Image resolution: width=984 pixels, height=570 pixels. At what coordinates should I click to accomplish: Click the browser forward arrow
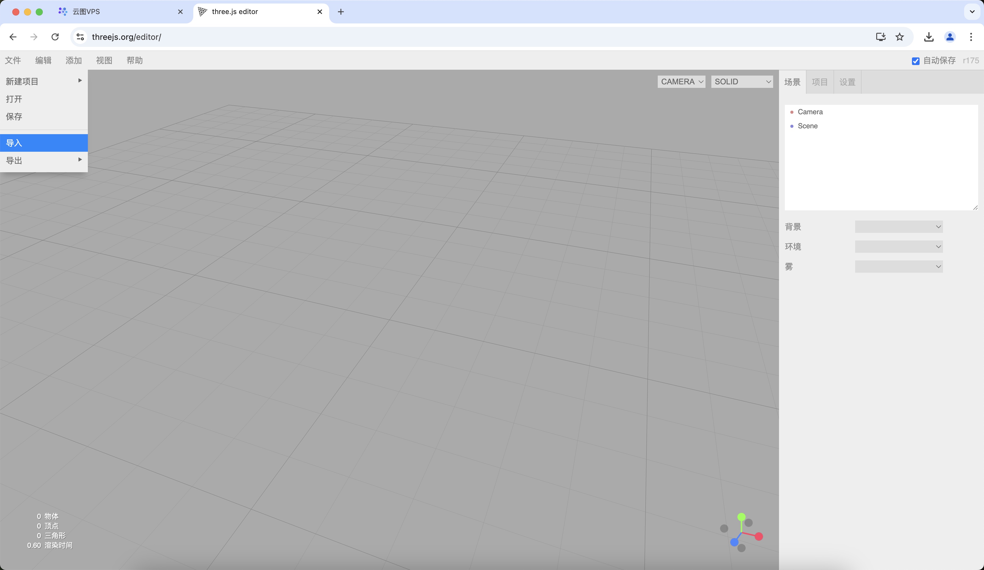[34, 37]
